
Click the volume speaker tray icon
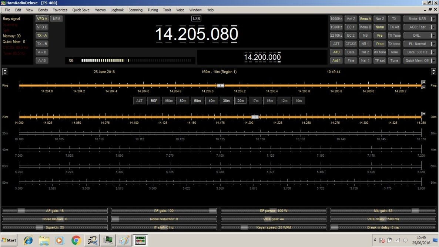click(405, 240)
